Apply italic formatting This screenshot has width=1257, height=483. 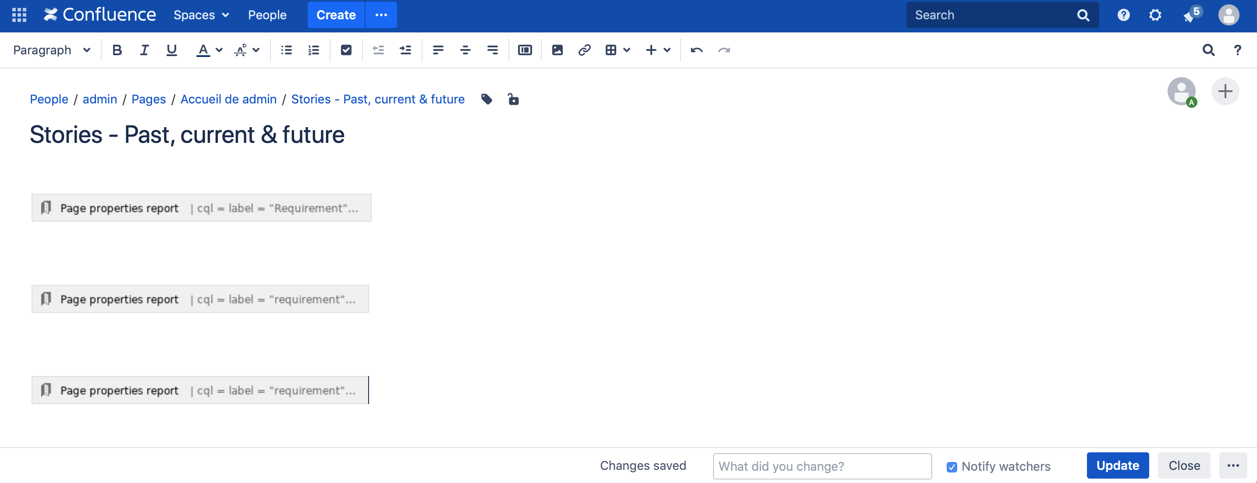coord(144,50)
